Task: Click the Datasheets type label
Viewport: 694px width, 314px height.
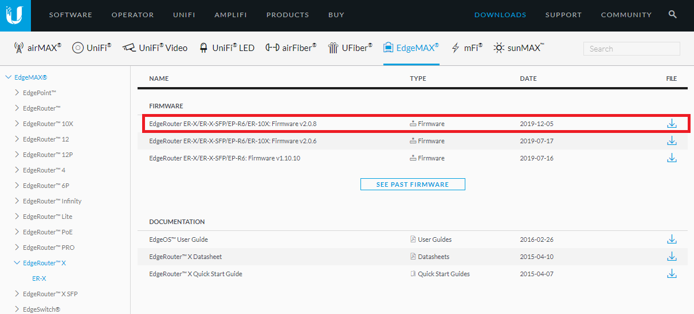Action: coord(434,257)
